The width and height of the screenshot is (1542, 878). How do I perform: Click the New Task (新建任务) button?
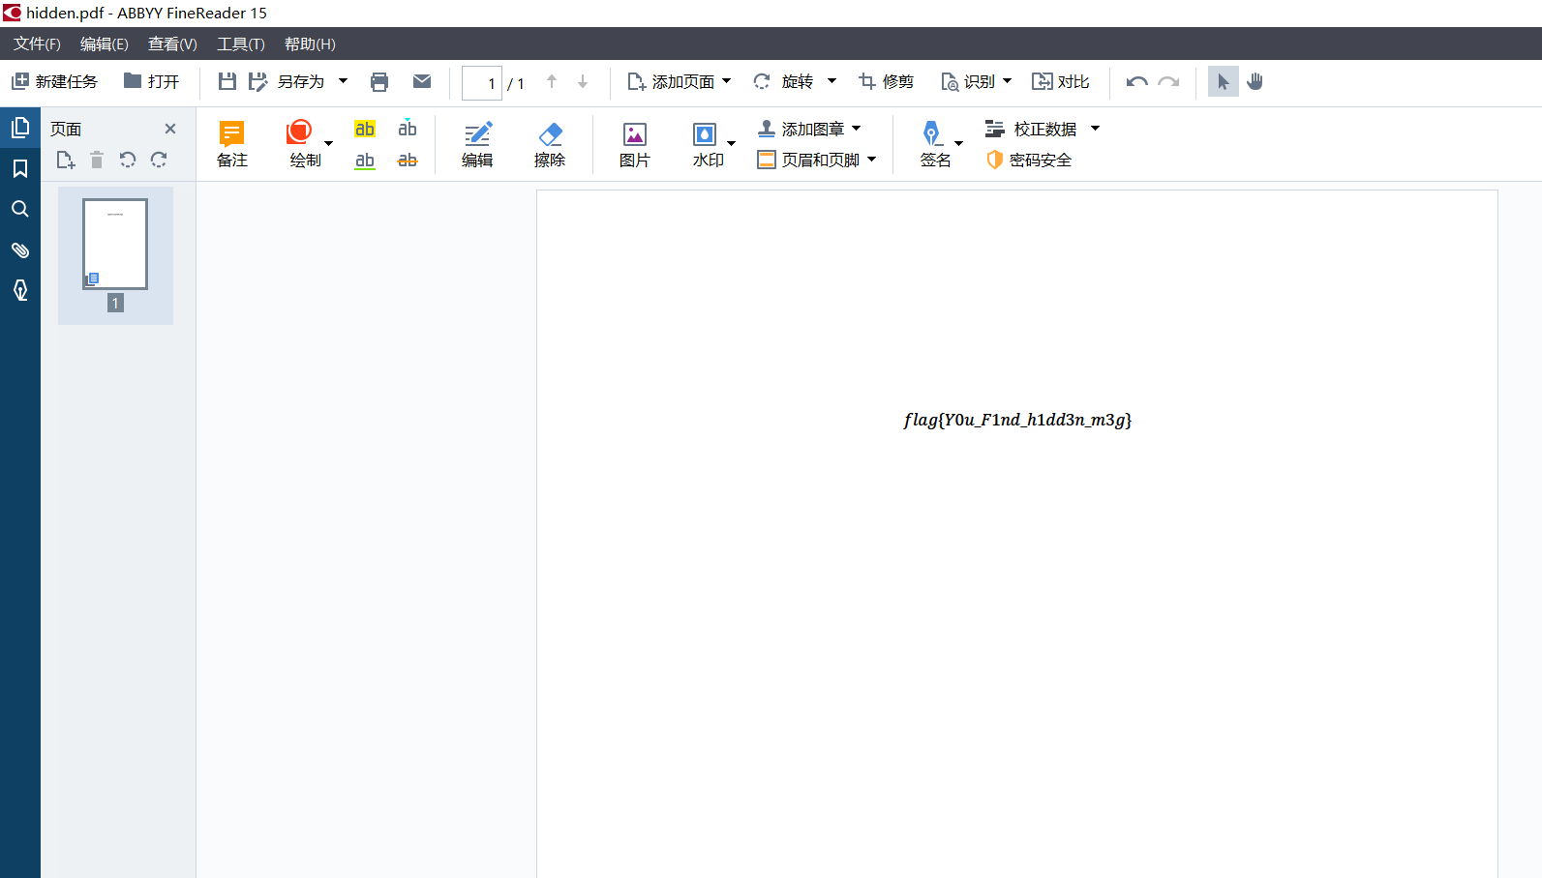click(55, 82)
